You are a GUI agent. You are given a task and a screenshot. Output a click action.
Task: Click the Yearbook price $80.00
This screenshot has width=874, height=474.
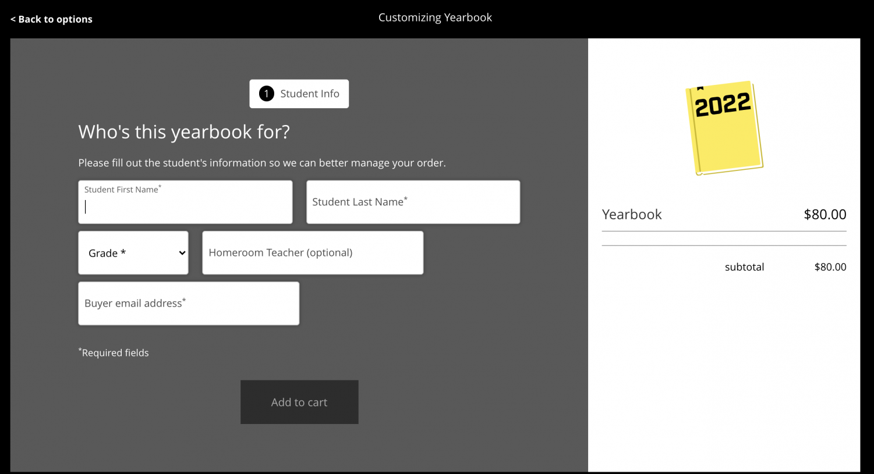825,215
